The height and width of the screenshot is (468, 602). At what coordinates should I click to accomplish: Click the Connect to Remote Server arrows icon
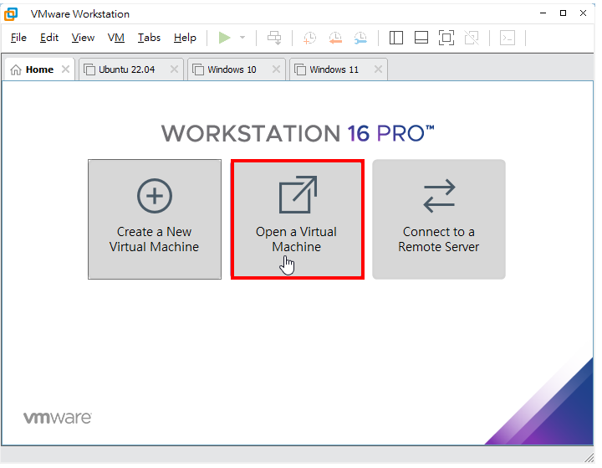tap(439, 196)
